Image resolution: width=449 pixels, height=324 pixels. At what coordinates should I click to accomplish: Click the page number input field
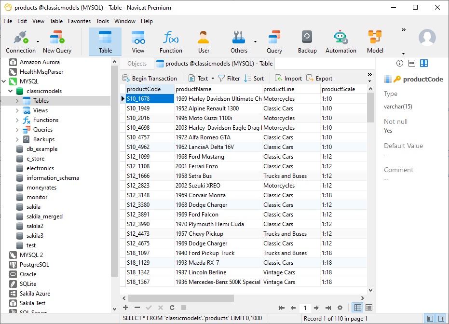(x=305, y=308)
